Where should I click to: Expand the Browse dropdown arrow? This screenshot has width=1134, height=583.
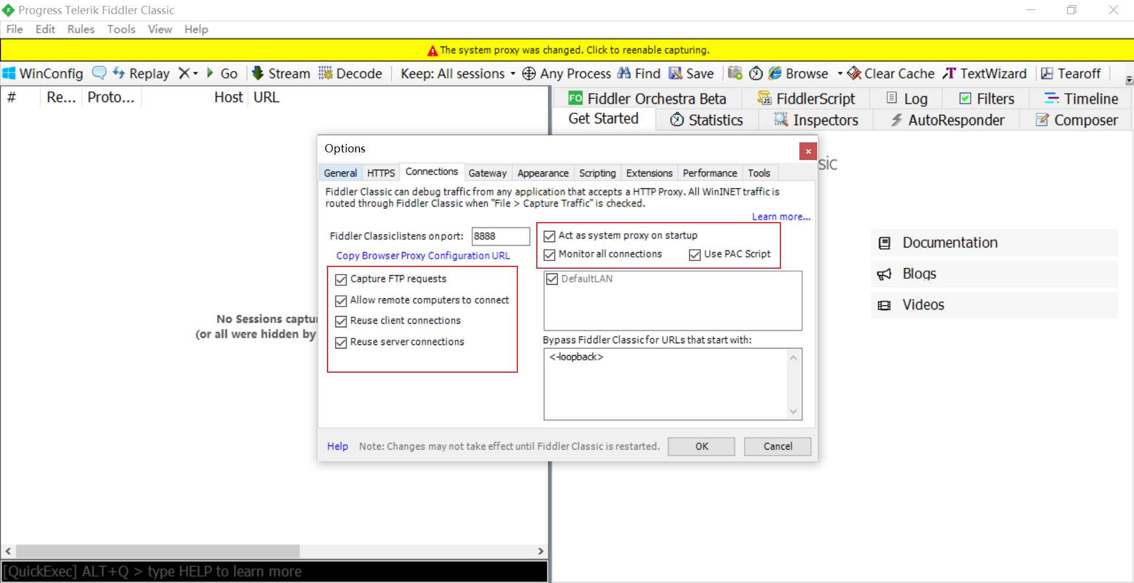click(840, 74)
